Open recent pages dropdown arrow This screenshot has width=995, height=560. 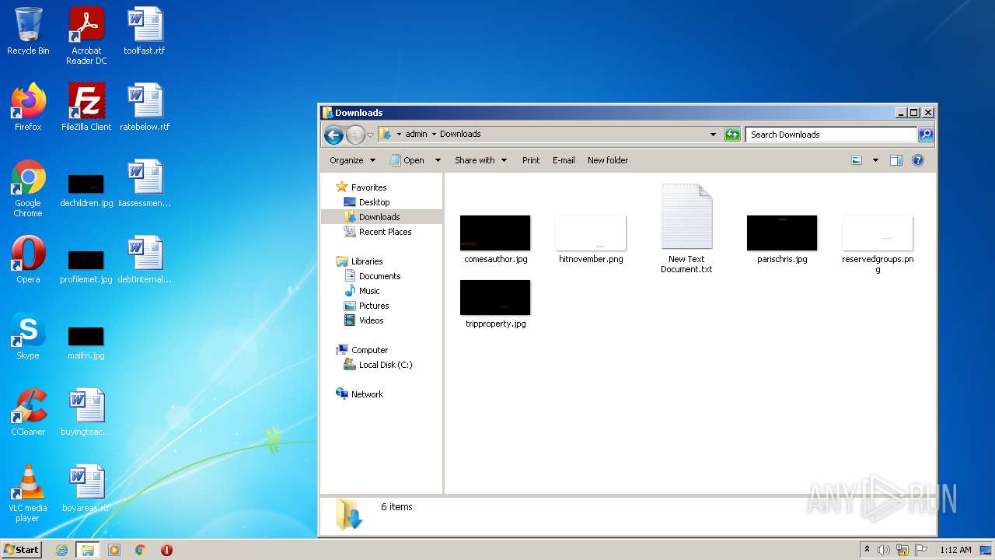click(370, 135)
